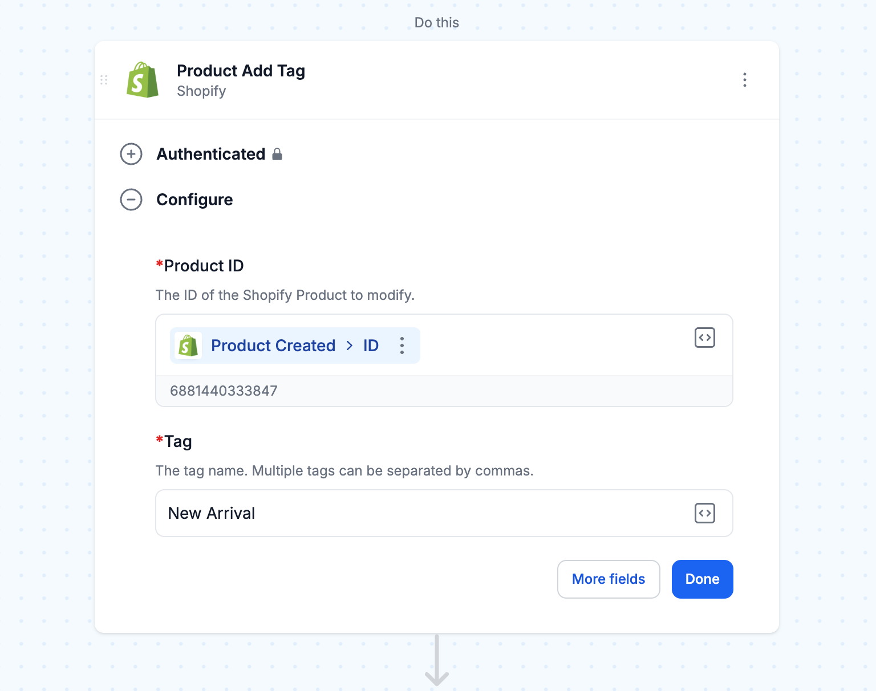
Task: Toggle code mode for the Product ID field
Action: (x=705, y=338)
